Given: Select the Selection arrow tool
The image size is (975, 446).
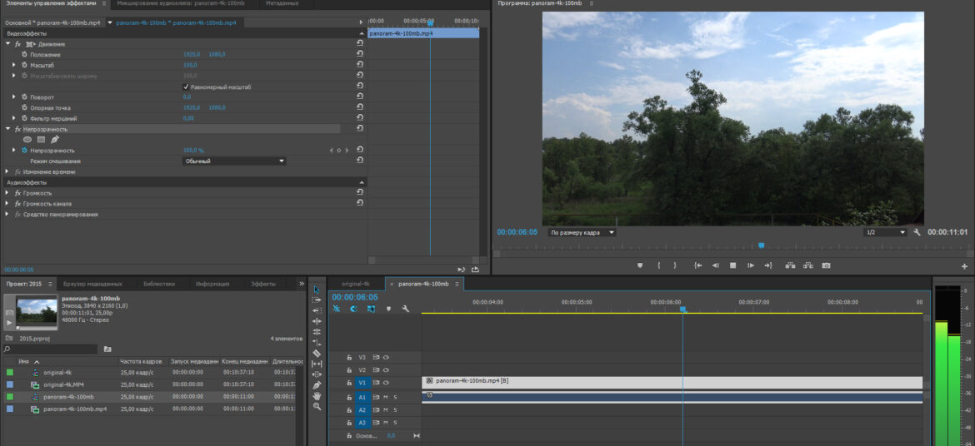Looking at the screenshot, I should [x=317, y=289].
